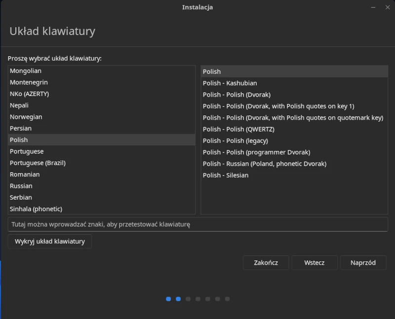This screenshot has width=395, height=319.
Task: Click Wykryj układ klawiatury button
Action: click(50, 242)
